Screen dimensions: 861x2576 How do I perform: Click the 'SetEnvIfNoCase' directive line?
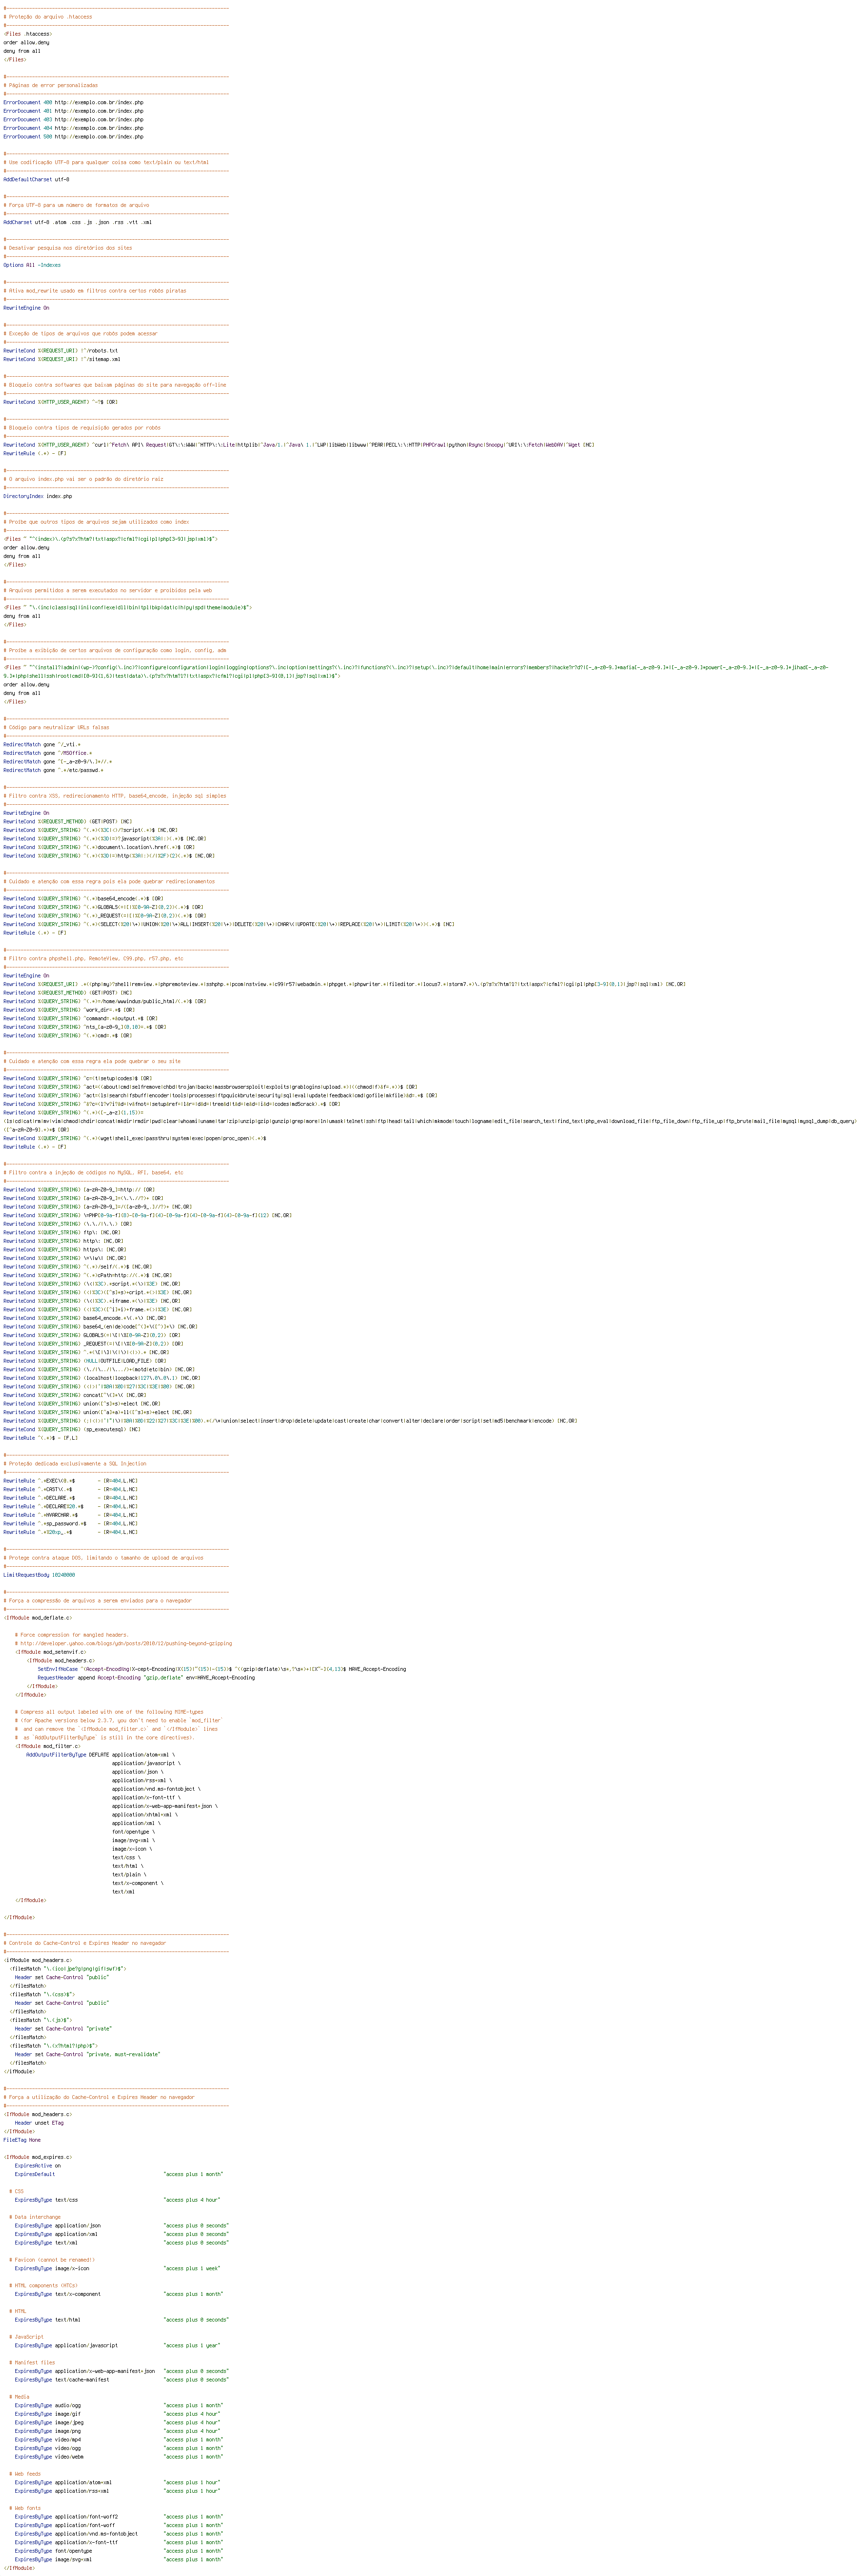222,1669
